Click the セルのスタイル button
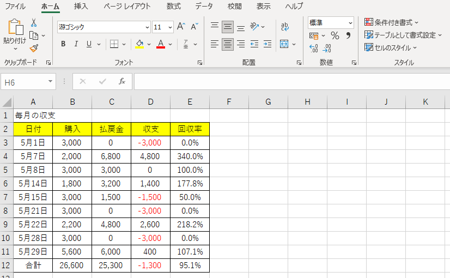The image size is (450, 278). 390,47
